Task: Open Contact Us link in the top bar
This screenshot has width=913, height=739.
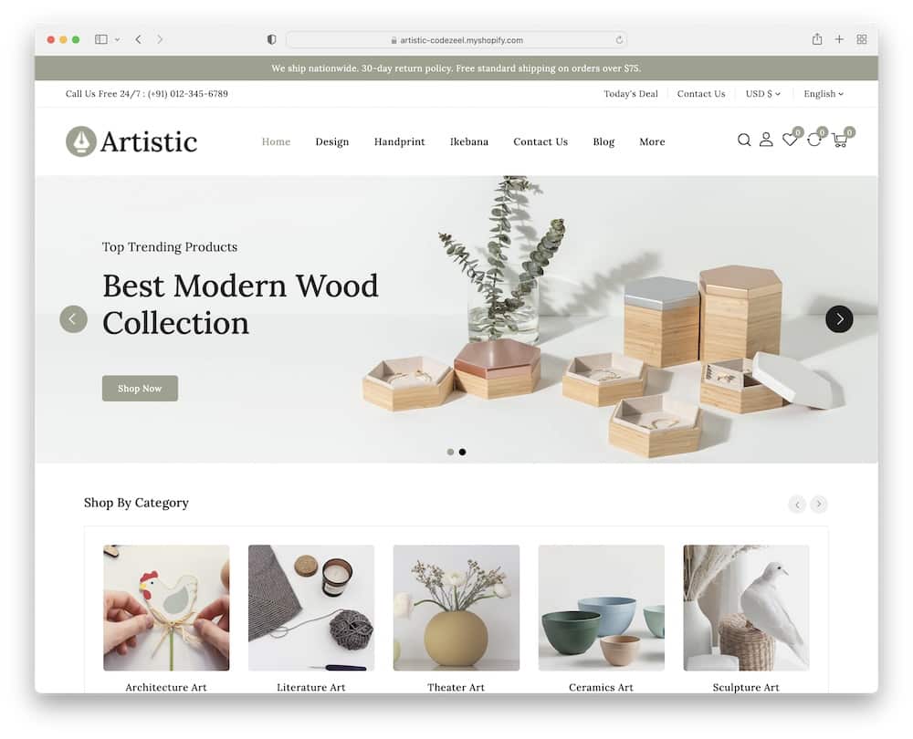Action: tap(701, 94)
